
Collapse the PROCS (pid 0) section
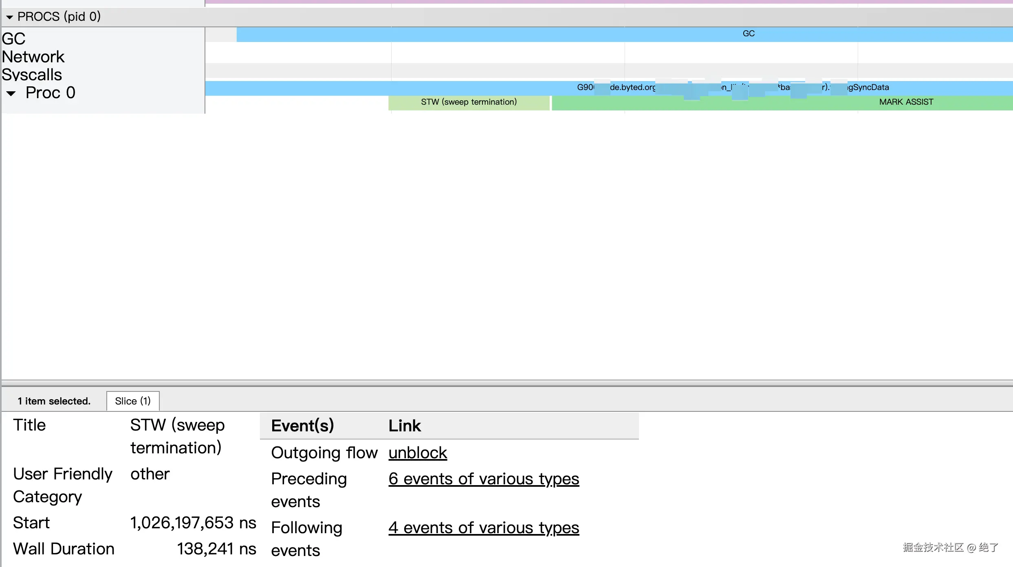[9, 17]
